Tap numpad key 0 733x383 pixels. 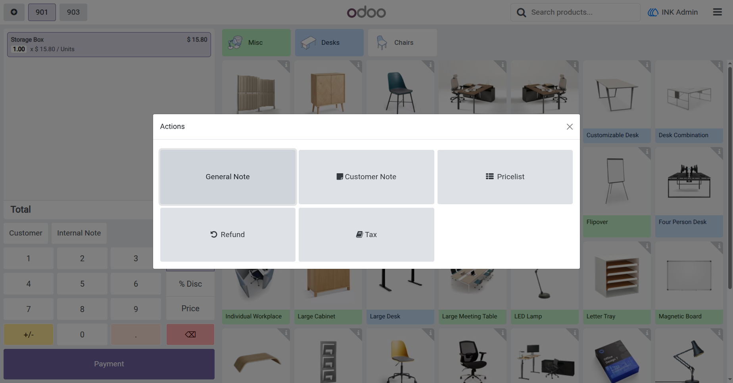pyautogui.click(x=82, y=334)
